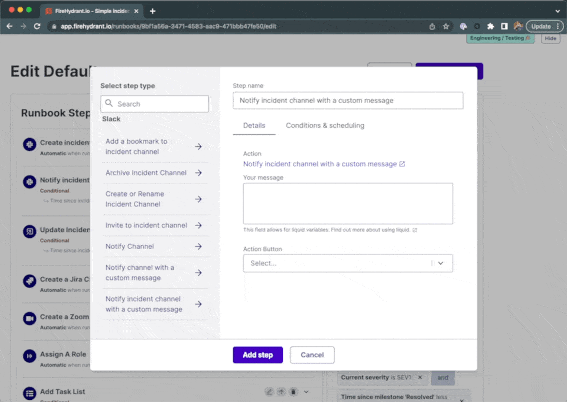Screen dimensions: 567x402
Task: Select Notify incident channel with a custom message step
Action: point(154,304)
